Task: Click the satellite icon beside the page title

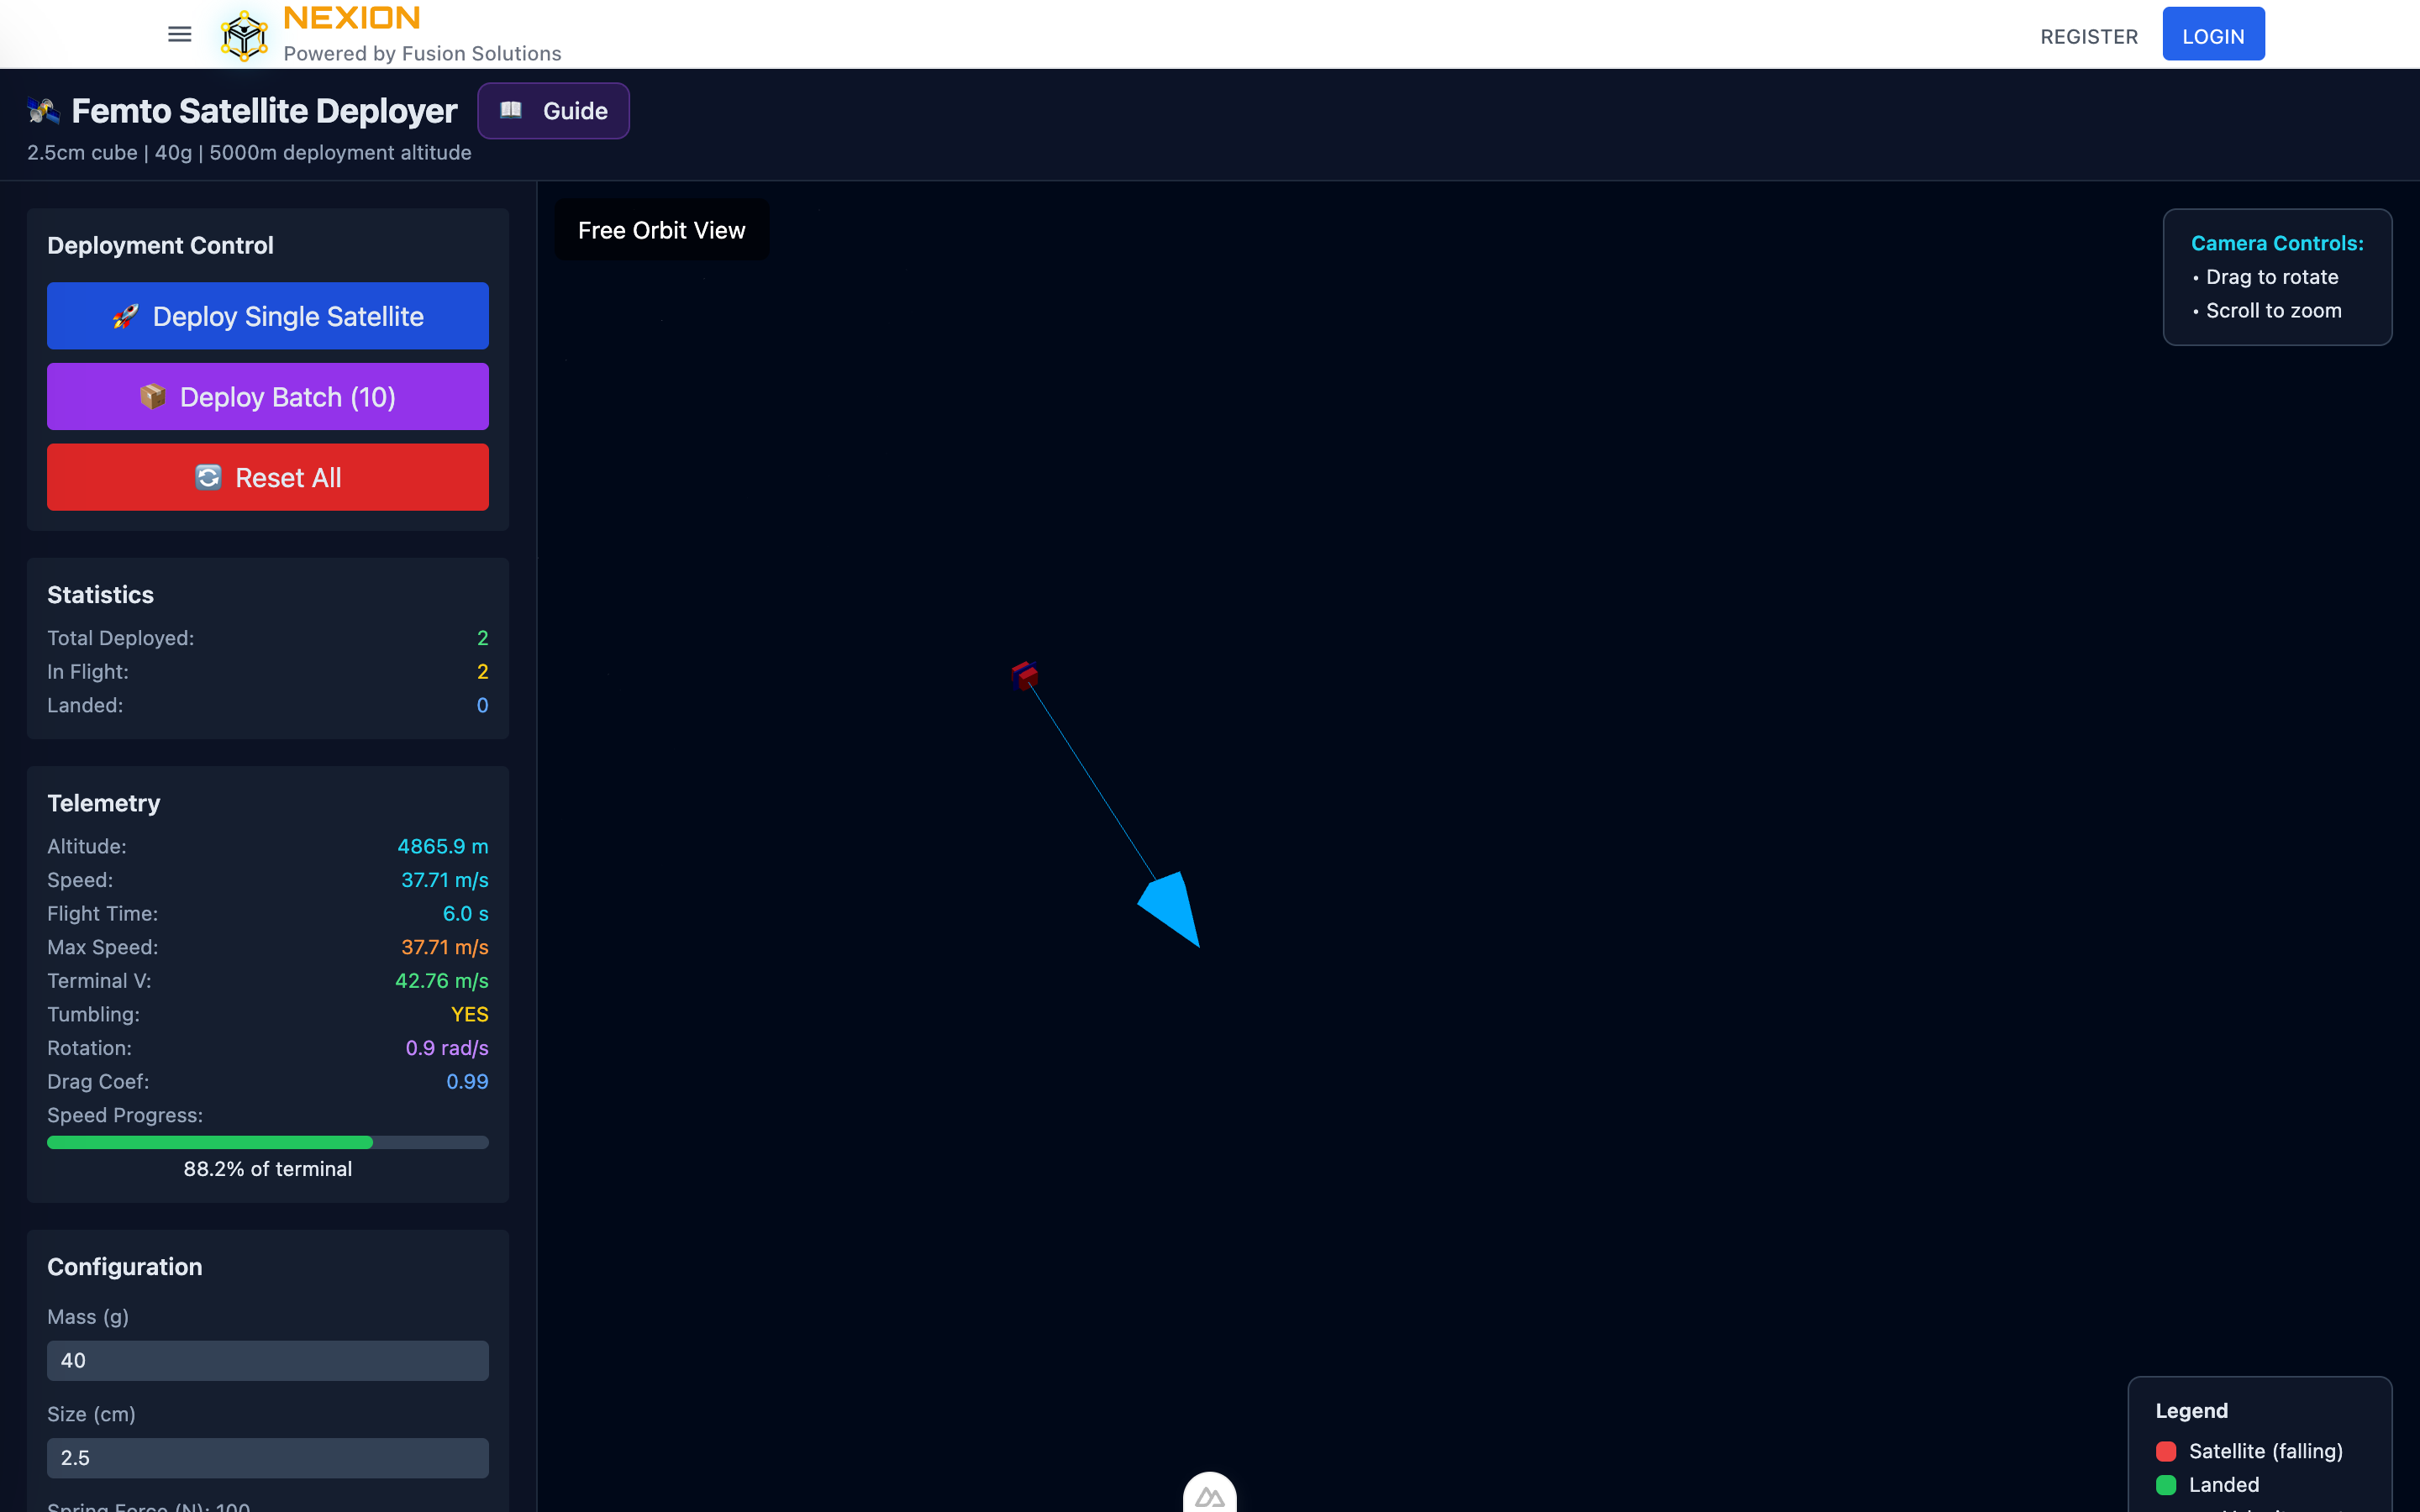Action: pos(43,111)
